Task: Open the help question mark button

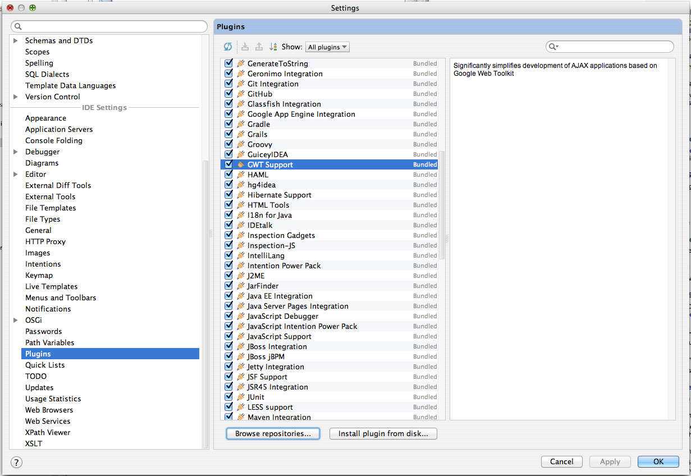Action: 16,462
